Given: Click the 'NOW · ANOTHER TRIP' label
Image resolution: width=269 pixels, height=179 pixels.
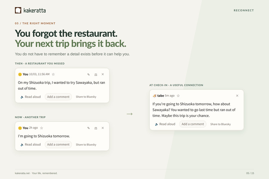Looking at the screenshot, I should pos(30,117).
